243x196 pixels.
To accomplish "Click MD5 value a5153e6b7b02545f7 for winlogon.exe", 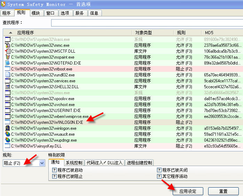I will [x=223, y=128].
